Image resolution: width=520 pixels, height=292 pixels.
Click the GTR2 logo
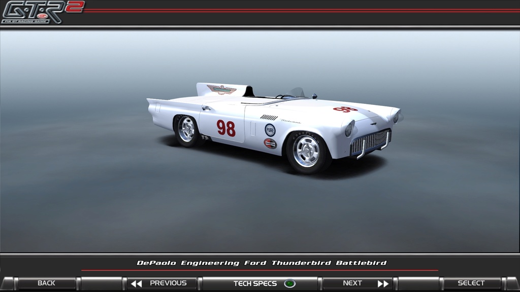click(43, 12)
